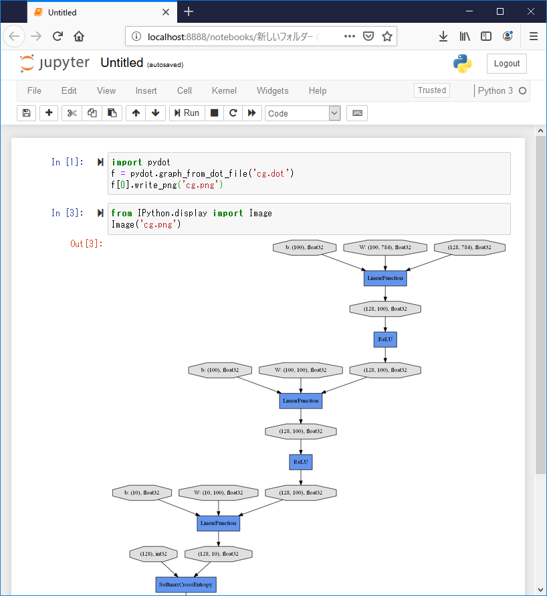
Task: Click the Jupyter logo
Action: [x=55, y=63]
